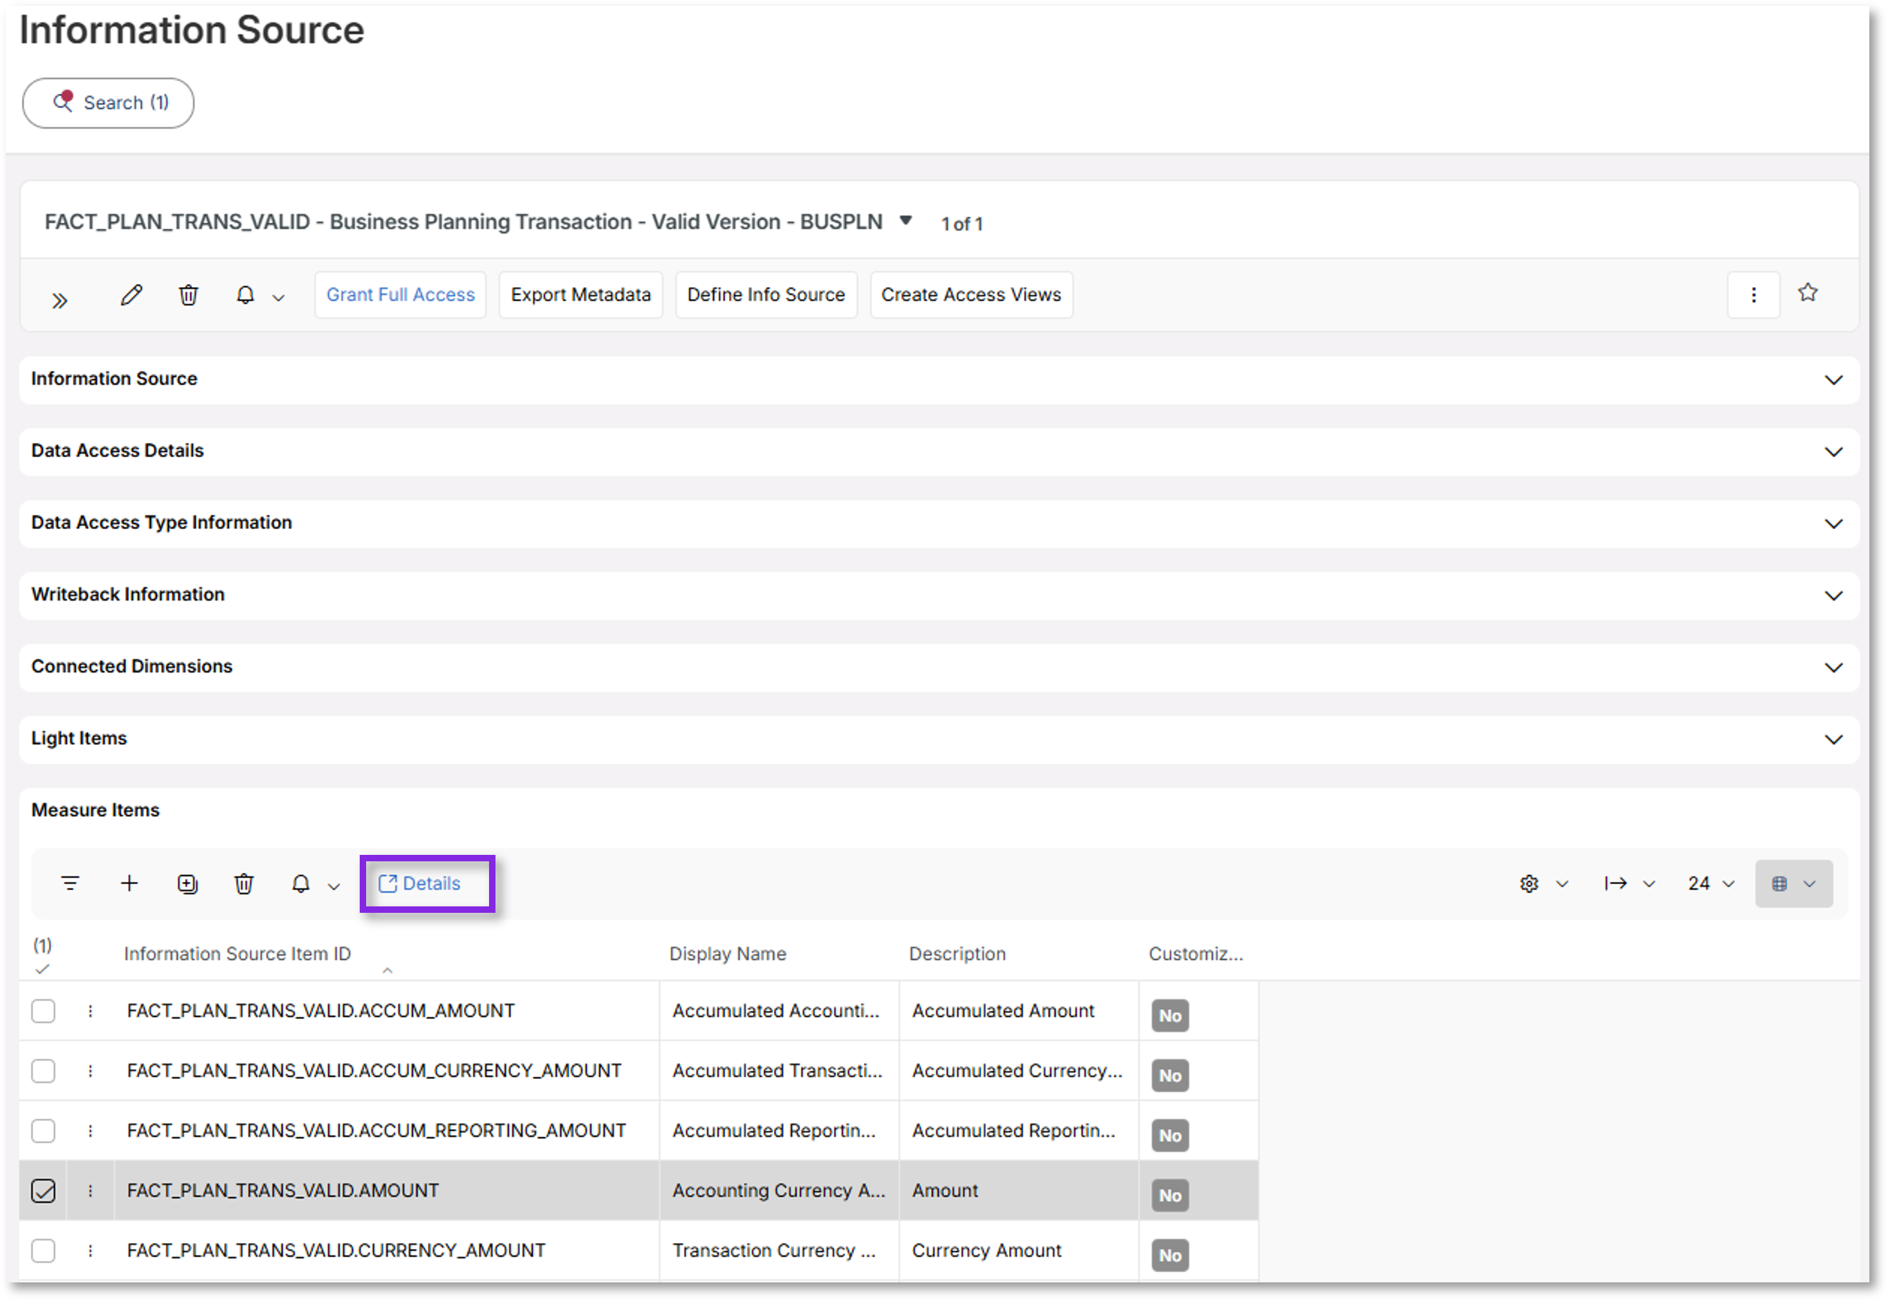The image size is (1888, 1301).
Task: Click the trash icon in Measure Items toolbar
Action: (x=244, y=883)
